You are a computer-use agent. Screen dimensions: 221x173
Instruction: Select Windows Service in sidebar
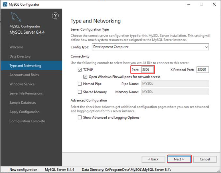point(22,84)
